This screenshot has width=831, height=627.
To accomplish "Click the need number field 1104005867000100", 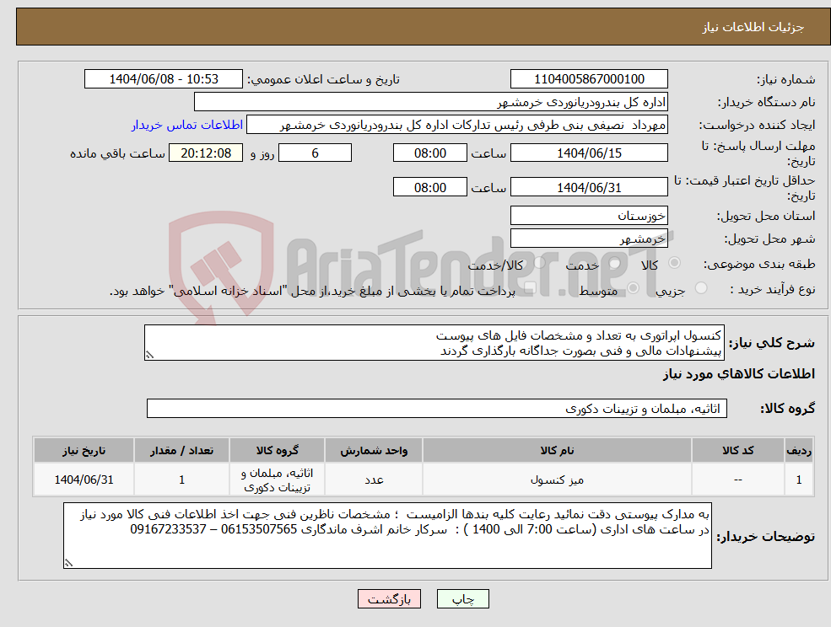I will [589, 79].
